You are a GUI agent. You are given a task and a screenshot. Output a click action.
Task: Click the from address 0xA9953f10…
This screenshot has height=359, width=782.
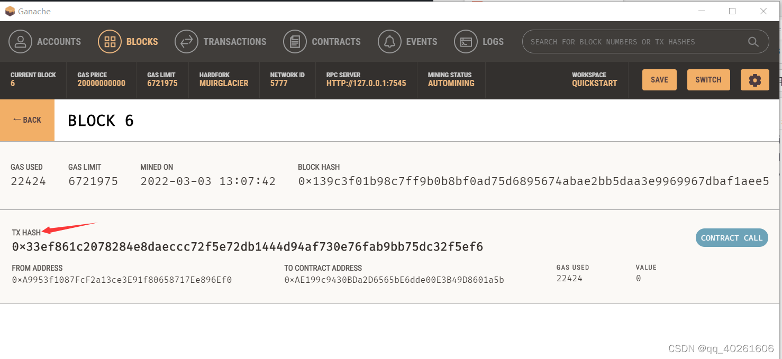[x=122, y=280]
